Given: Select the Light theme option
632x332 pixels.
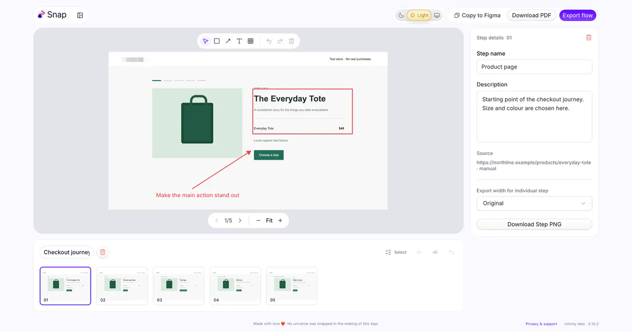Looking at the screenshot, I should click(419, 15).
